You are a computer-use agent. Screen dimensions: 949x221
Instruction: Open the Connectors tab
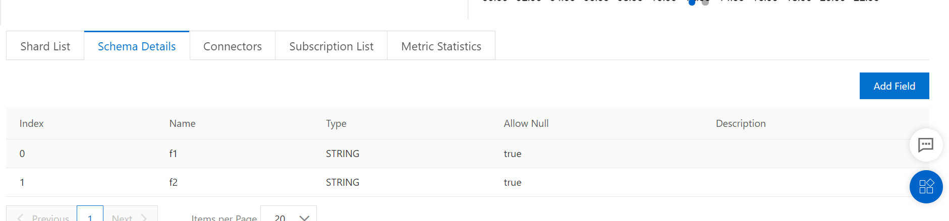pyautogui.click(x=233, y=46)
